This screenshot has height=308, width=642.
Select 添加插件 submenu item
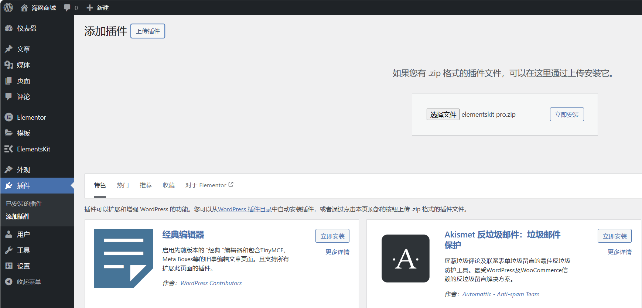[18, 216]
